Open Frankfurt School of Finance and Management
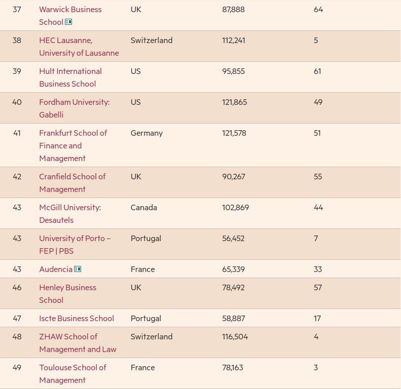Screen dimensions: 401x389 click(x=73, y=146)
